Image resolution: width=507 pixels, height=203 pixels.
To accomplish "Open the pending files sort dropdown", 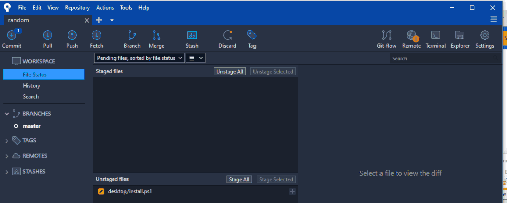I will tap(140, 58).
